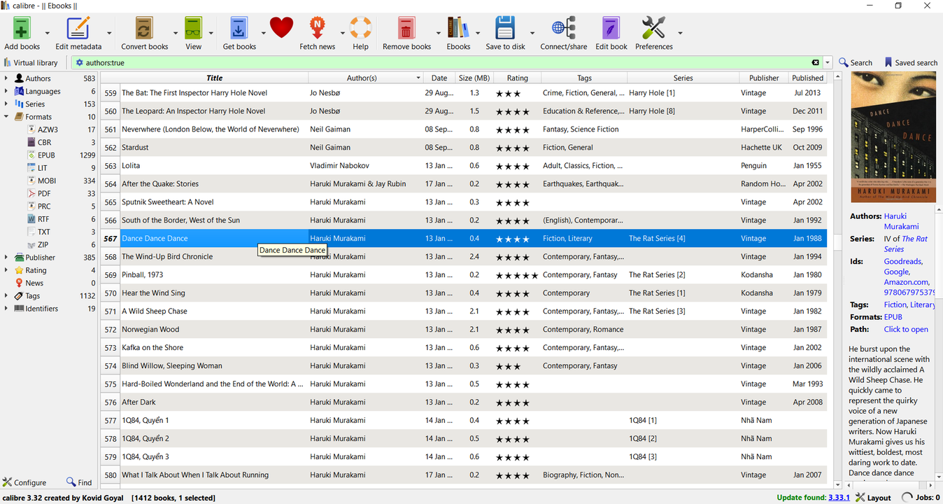
Task: Open Save to disk dropdown arrow
Action: [532, 33]
